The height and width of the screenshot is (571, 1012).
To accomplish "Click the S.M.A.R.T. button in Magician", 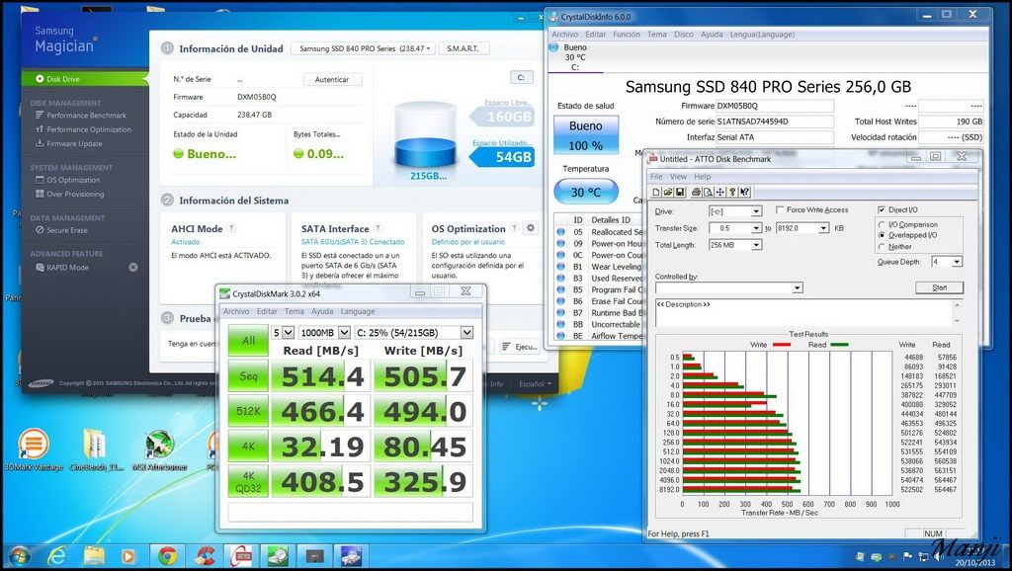I will pos(464,48).
